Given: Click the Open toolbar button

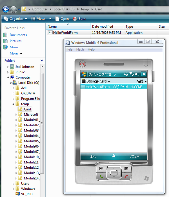Looking at the screenshot, I should [62, 19].
